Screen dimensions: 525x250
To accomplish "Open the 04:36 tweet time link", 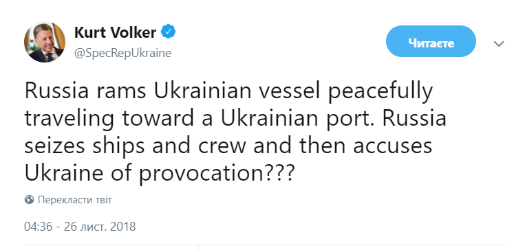I will coord(38,227).
